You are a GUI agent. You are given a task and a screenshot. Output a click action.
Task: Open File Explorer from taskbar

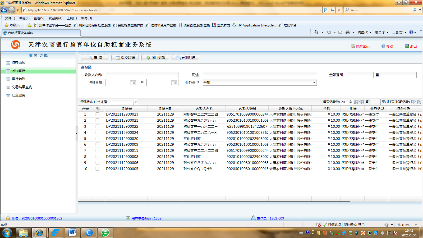click(23, 233)
